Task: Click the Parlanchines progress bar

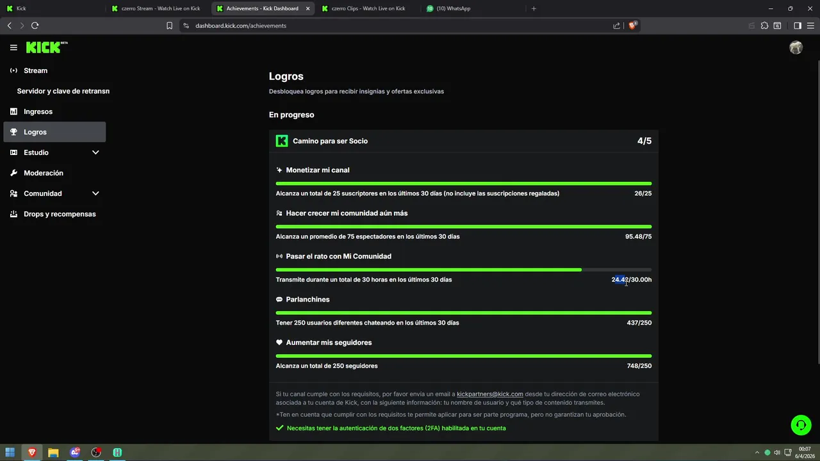Action: tap(464, 313)
